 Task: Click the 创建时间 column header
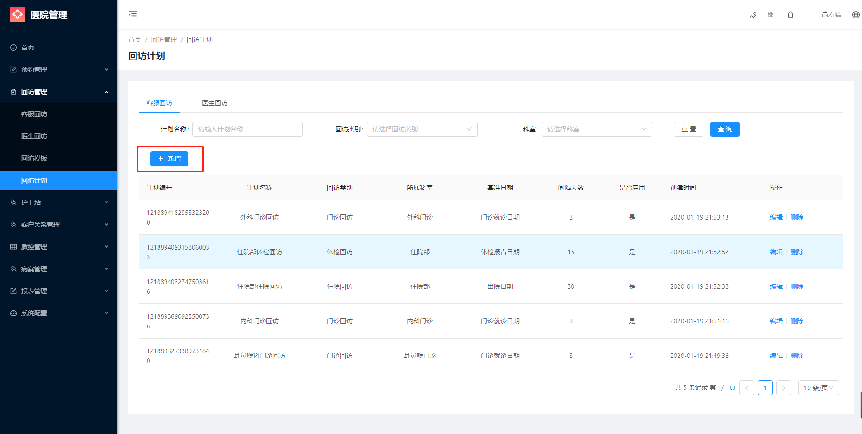683,188
